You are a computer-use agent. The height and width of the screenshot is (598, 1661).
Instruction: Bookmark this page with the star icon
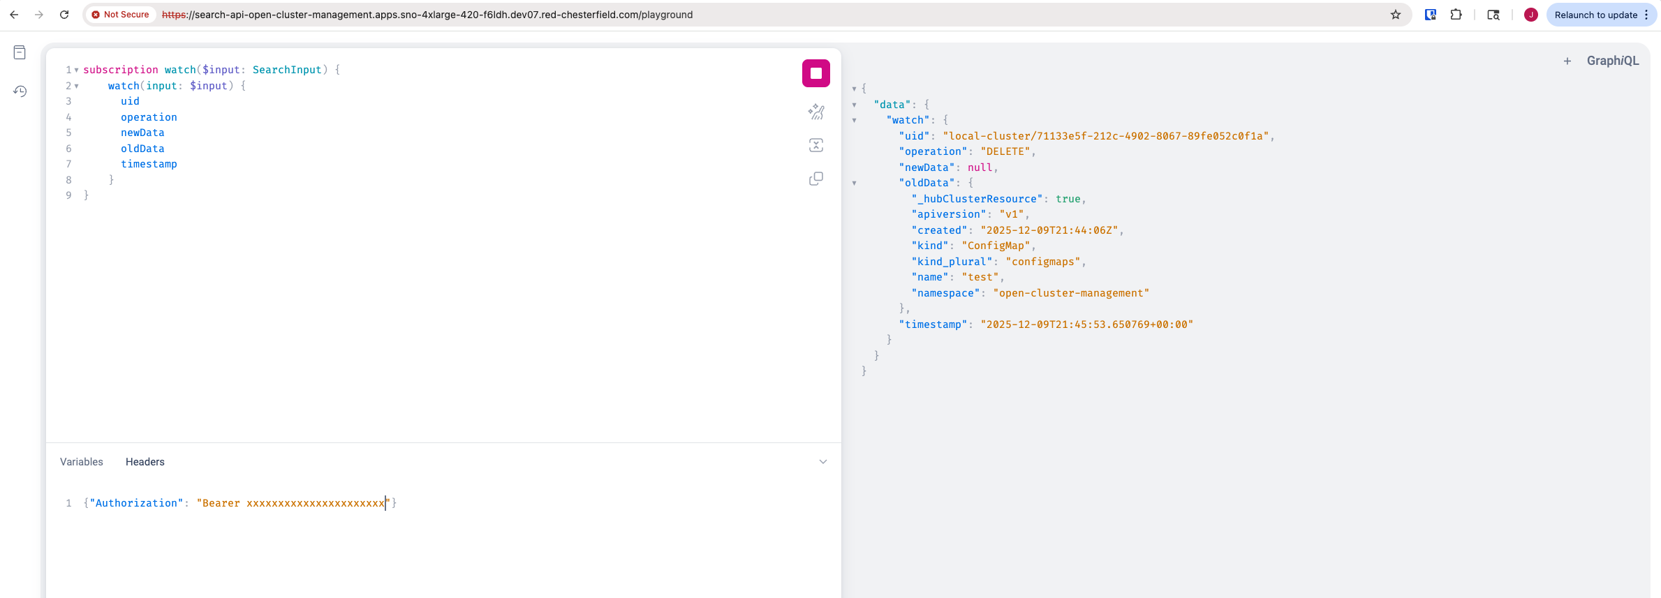pos(1396,15)
